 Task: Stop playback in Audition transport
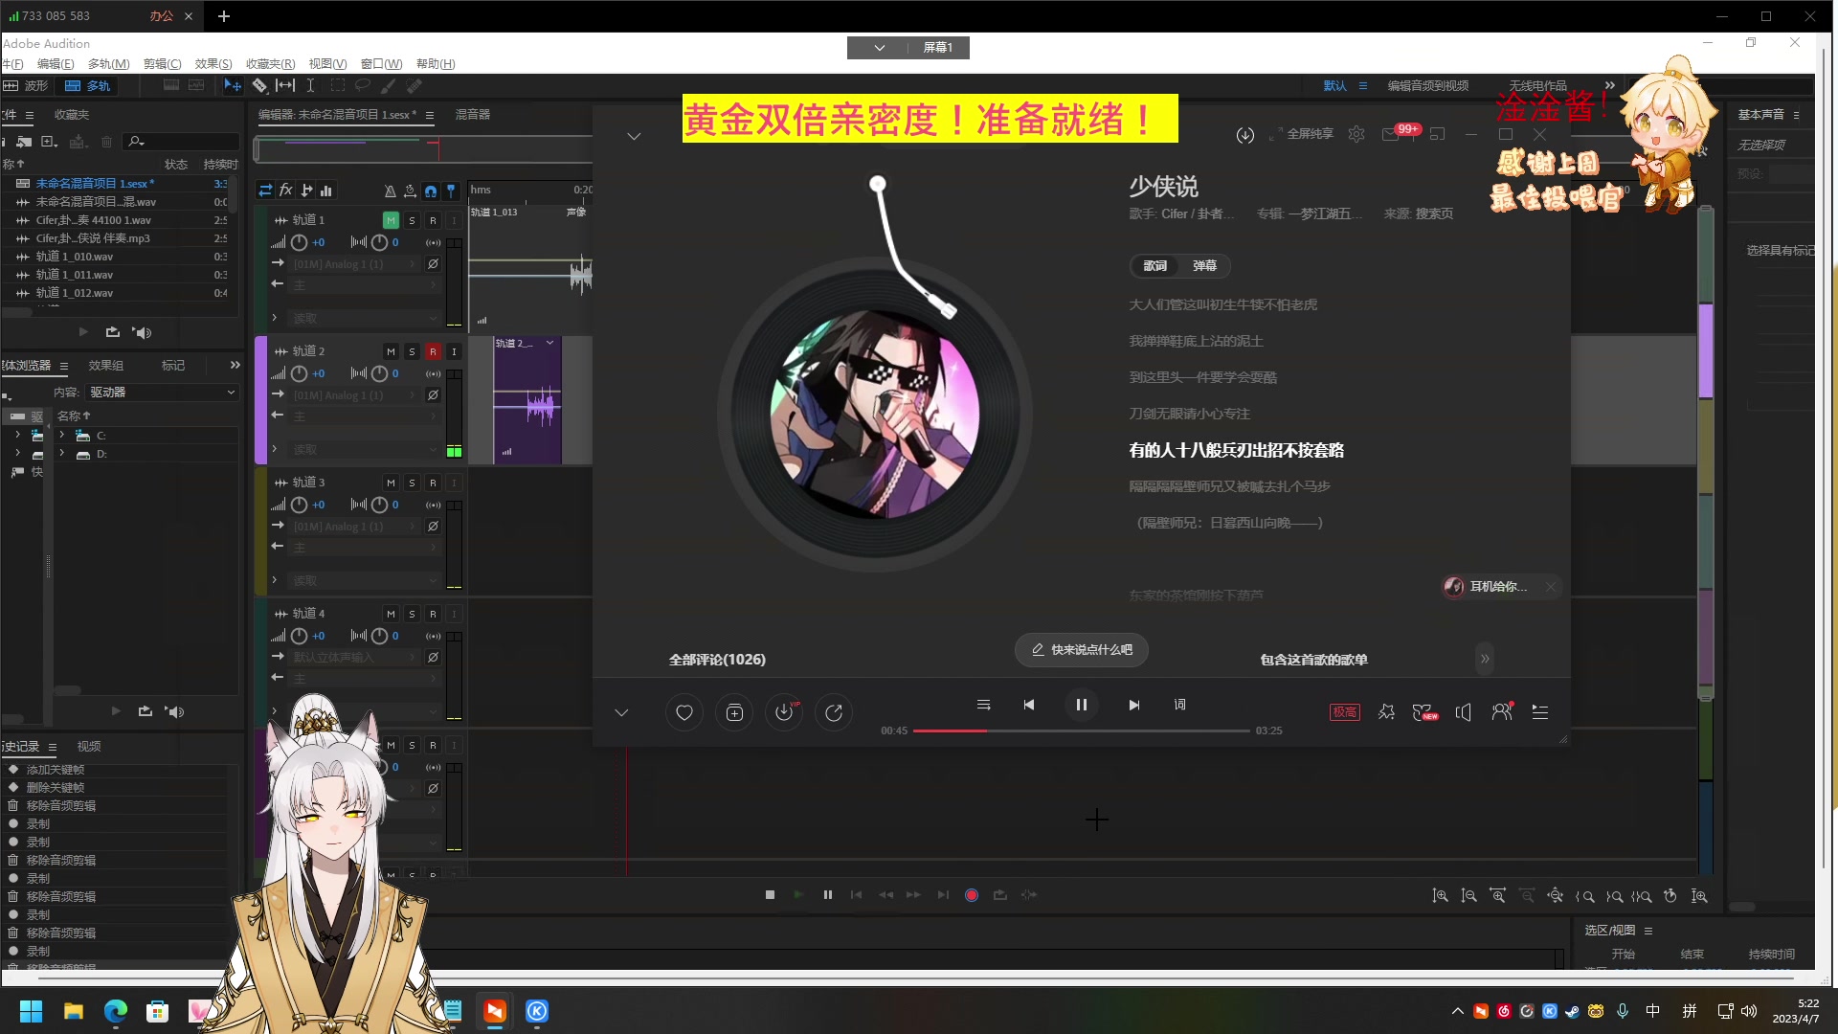coord(770,895)
